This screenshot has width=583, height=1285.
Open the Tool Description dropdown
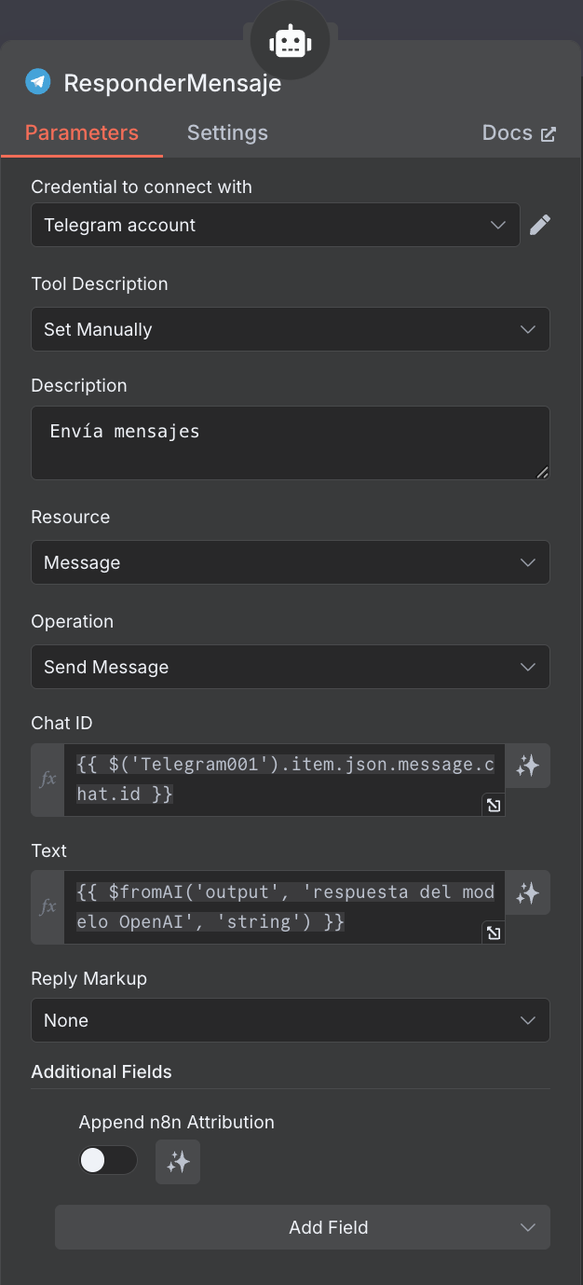[x=290, y=329]
